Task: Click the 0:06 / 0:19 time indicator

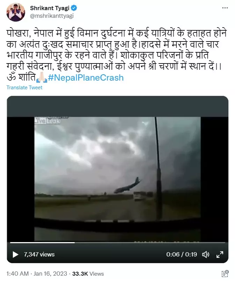Action: [x=182, y=254]
